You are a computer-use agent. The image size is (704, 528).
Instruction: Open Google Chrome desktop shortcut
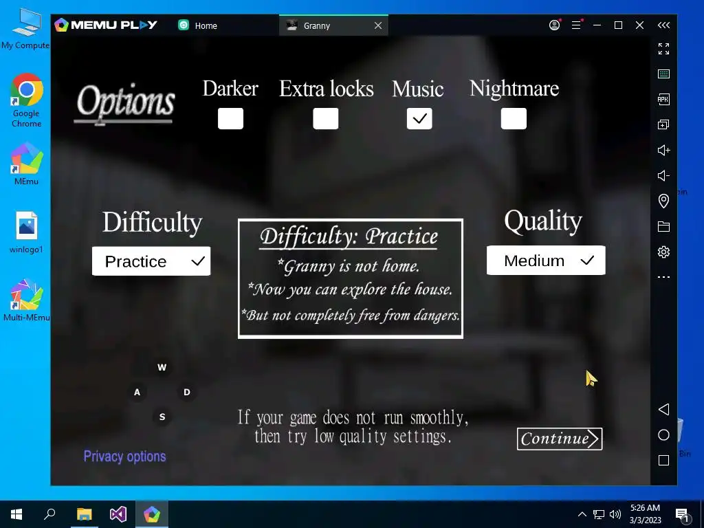pyautogui.click(x=27, y=100)
